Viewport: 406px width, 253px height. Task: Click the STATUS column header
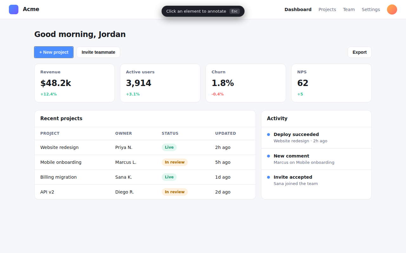pyautogui.click(x=170, y=133)
